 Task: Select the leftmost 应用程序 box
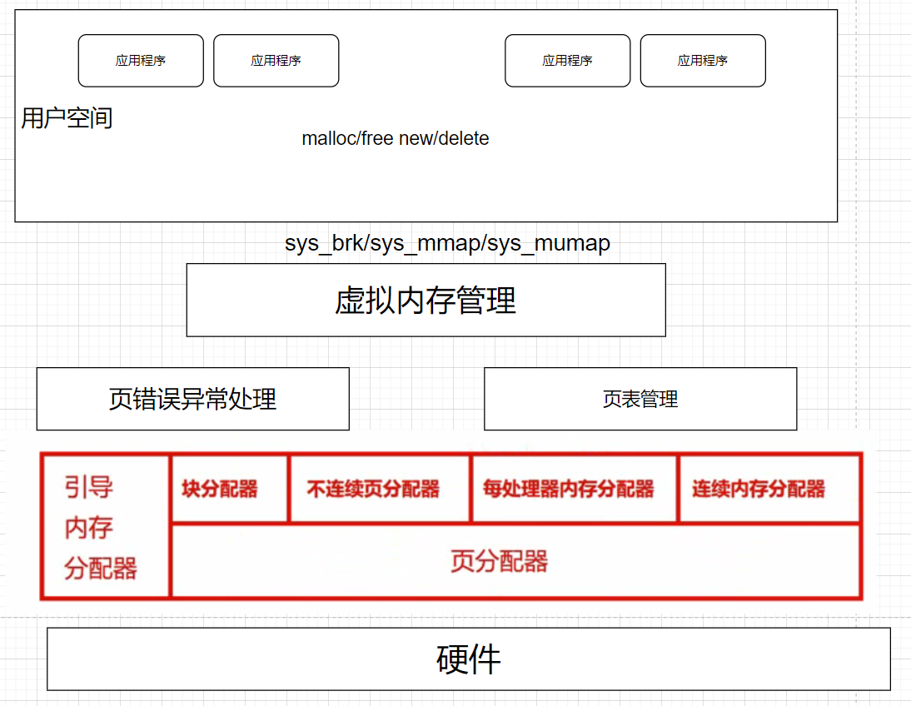click(x=141, y=61)
